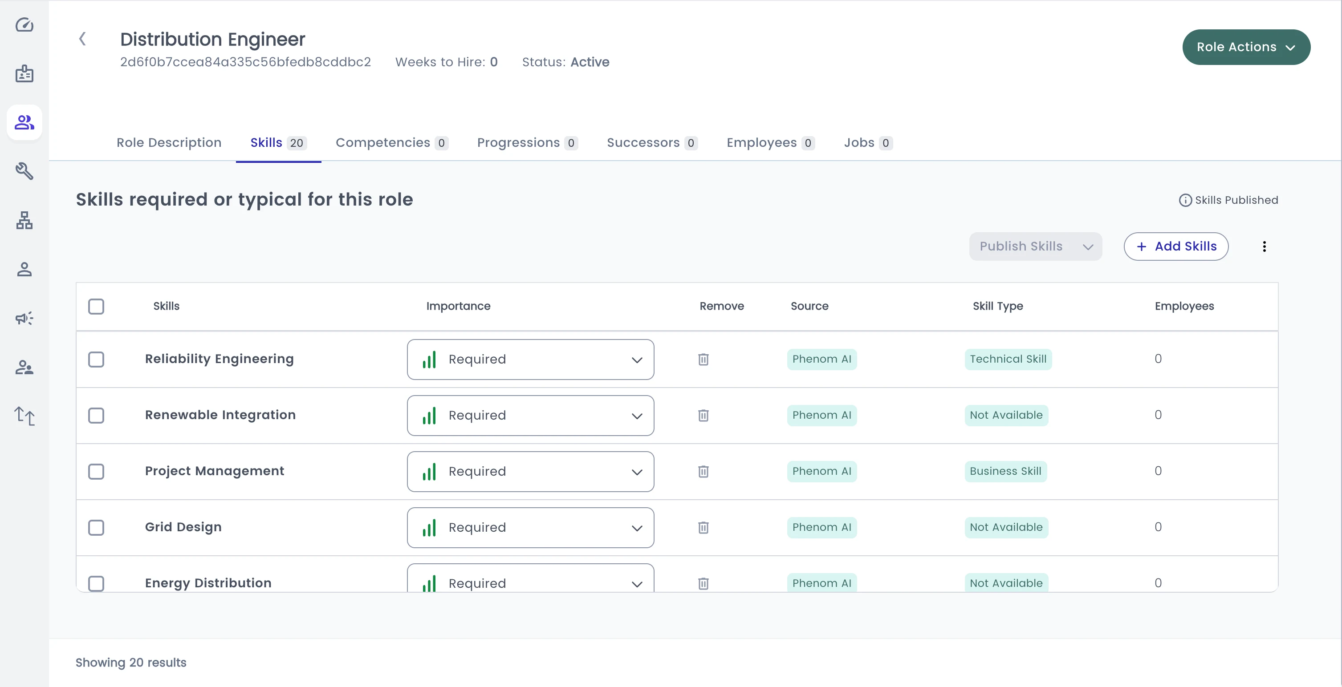Open the wrench tools sidebar icon
1342x687 pixels.
click(x=24, y=171)
